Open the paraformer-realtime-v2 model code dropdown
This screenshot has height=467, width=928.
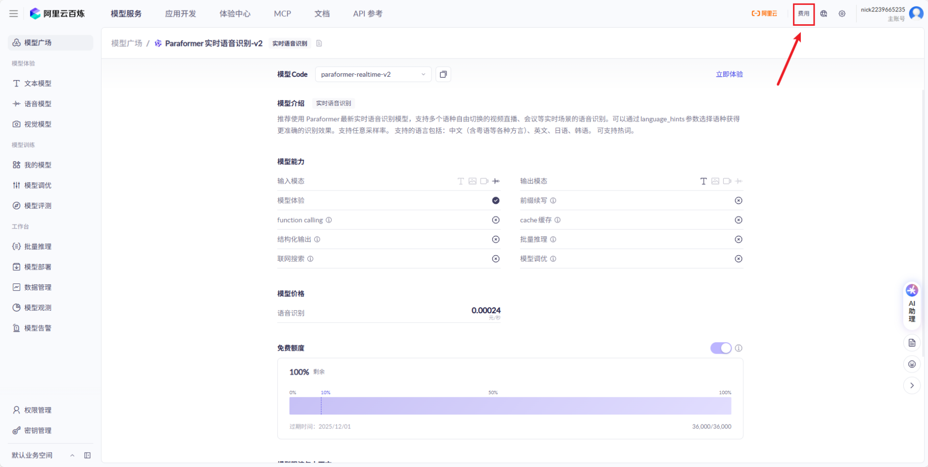tap(373, 74)
